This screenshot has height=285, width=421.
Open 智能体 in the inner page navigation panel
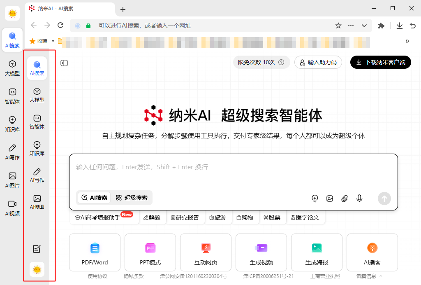coord(37,122)
